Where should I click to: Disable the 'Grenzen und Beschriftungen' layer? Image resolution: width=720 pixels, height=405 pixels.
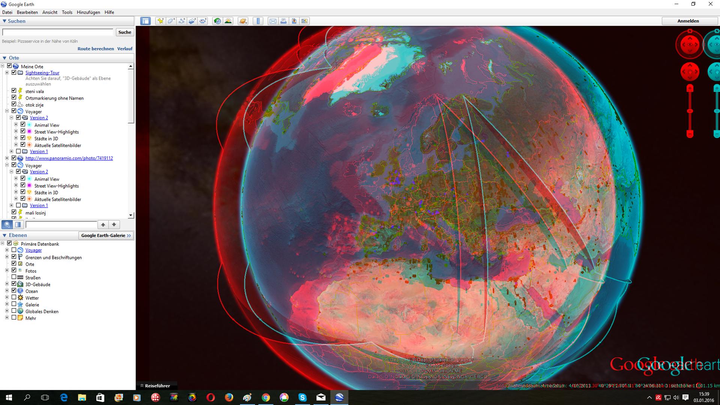tap(14, 257)
